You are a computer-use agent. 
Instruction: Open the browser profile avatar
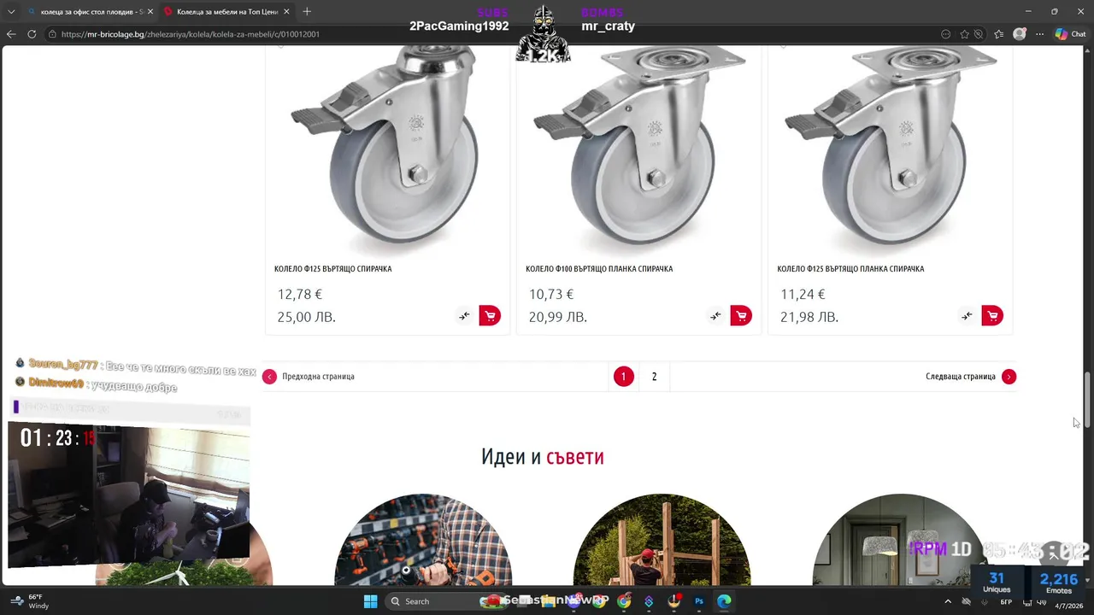tap(1019, 34)
